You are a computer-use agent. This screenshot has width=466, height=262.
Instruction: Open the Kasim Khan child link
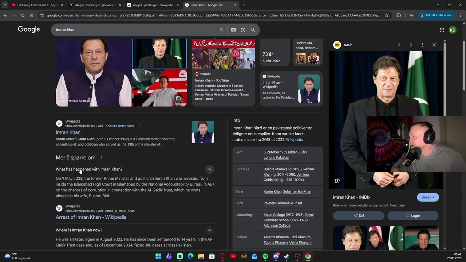click(x=273, y=191)
